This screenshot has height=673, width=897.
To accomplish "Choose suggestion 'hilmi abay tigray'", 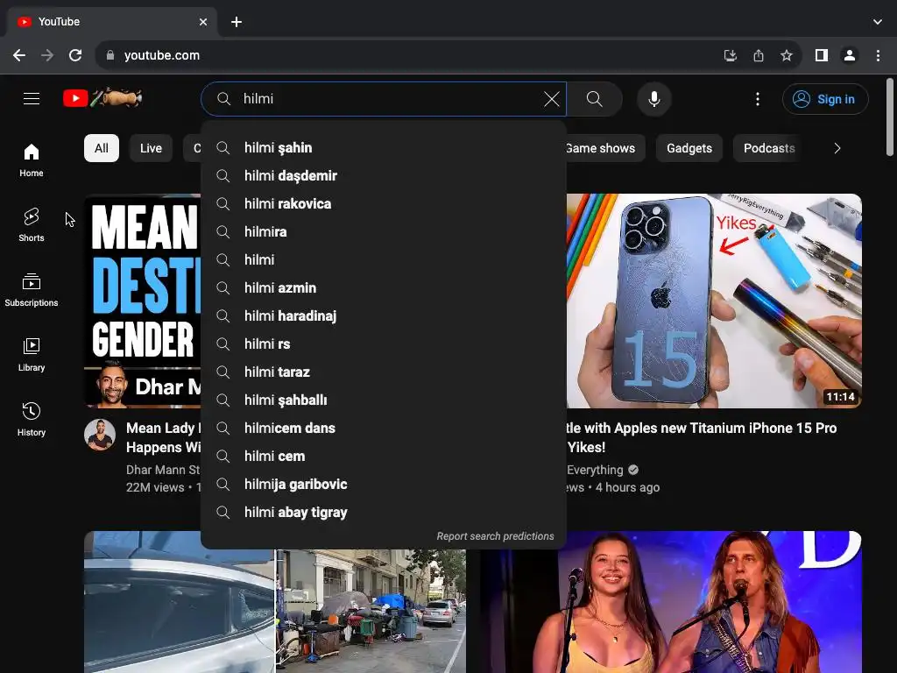I will coord(384,512).
